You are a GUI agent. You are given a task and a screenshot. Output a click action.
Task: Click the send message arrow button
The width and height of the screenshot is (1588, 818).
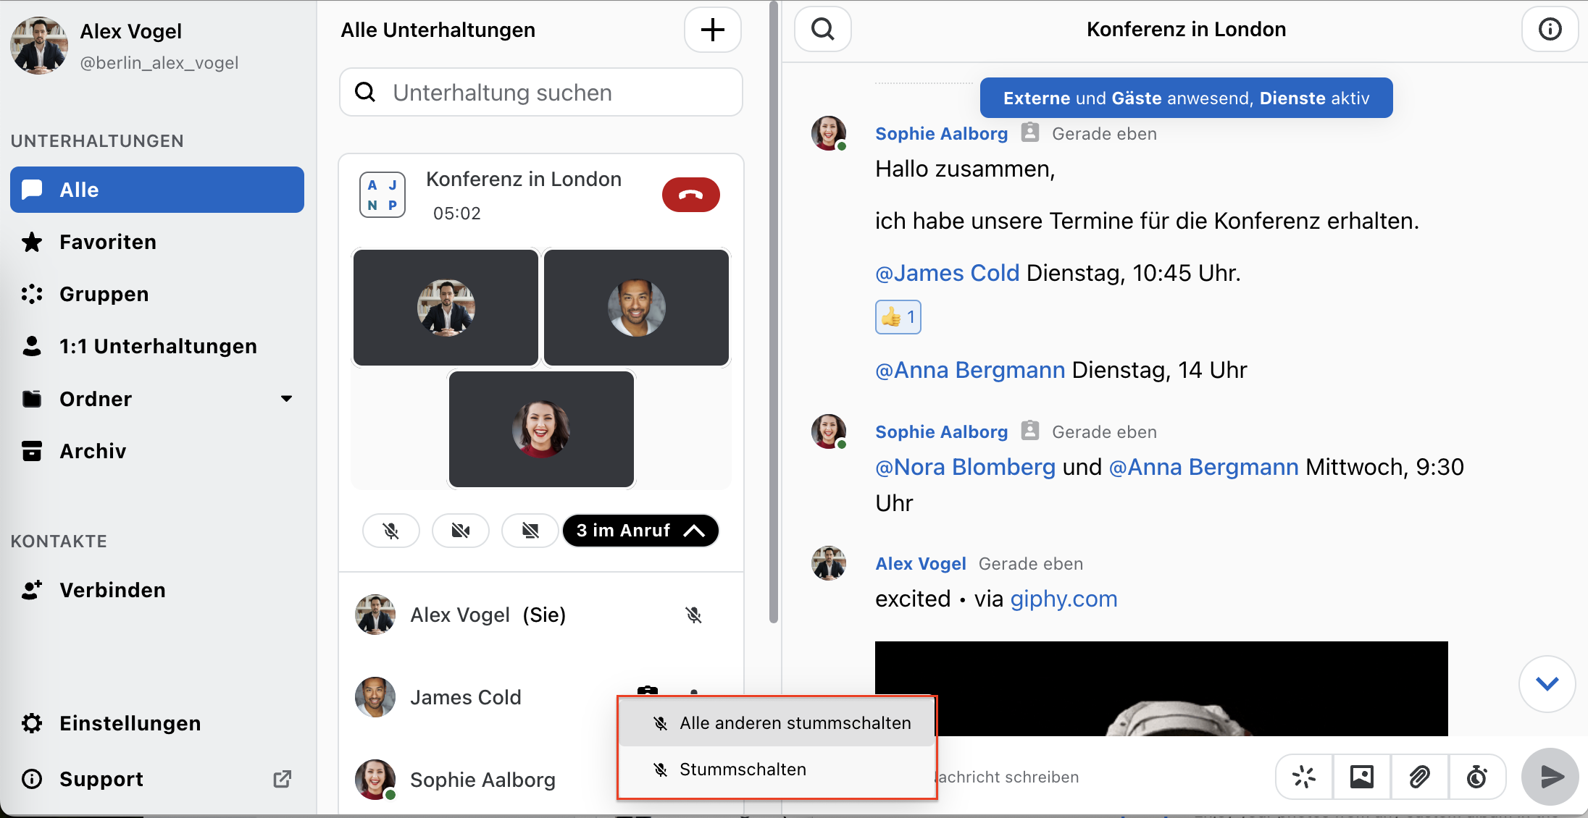(1550, 777)
